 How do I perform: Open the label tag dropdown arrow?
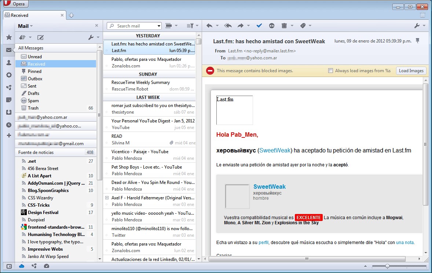(x=310, y=26)
